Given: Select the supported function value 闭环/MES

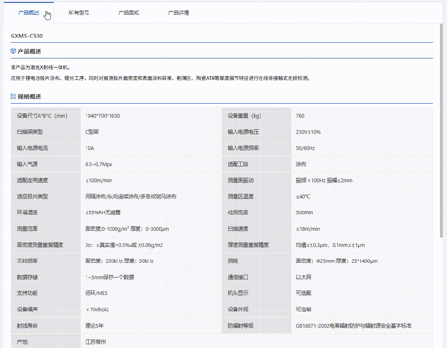Looking at the screenshot, I should pos(96,293).
